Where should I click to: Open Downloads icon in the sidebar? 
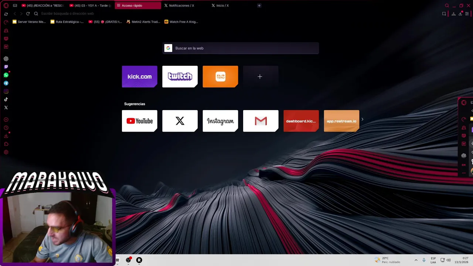tap(6, 136)
